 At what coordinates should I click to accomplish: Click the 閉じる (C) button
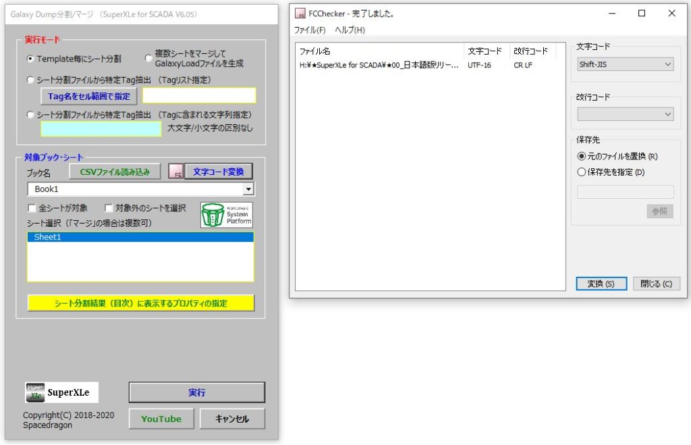pyautogui.click(x=657, y=284)
